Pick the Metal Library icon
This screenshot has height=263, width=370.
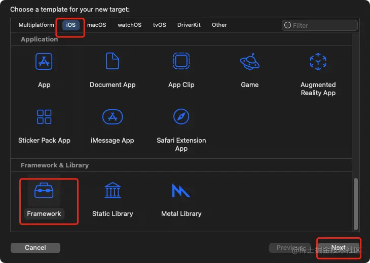point(181,191)
